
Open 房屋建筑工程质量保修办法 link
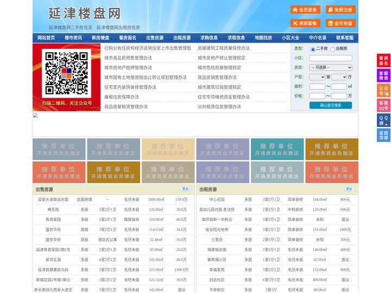coord(224,48)
